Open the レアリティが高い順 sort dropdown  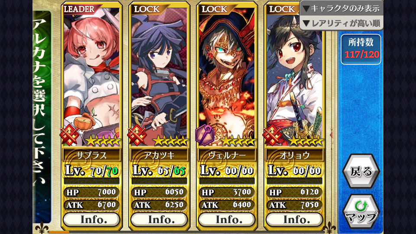(x=342, y=23)
